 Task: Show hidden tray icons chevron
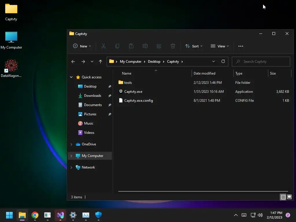point(236,215)
